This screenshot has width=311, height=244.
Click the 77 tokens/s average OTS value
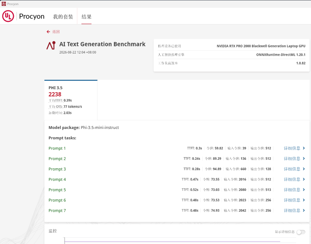click(x=73, y=107)
